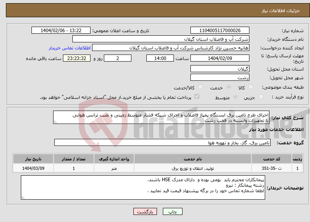Select the کالا/خدمت radio button
310x222 pixels.
coord(201,87)
